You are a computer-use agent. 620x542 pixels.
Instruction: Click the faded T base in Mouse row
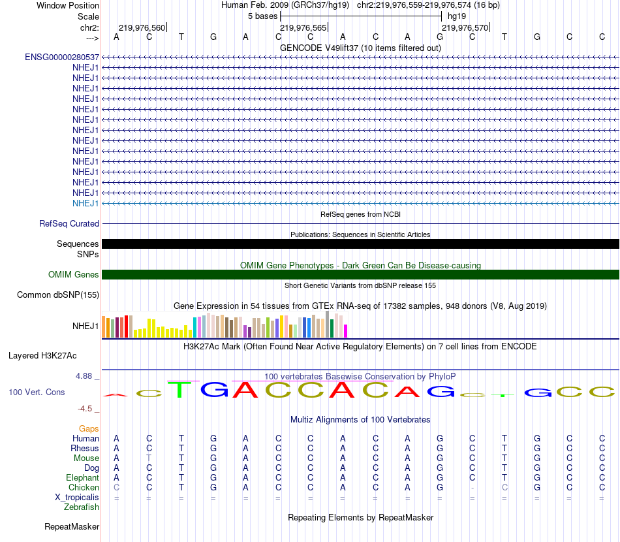pyautogui.click(x=149, y=458)
